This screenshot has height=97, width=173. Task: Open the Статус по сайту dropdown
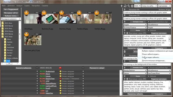coord(149,6)
